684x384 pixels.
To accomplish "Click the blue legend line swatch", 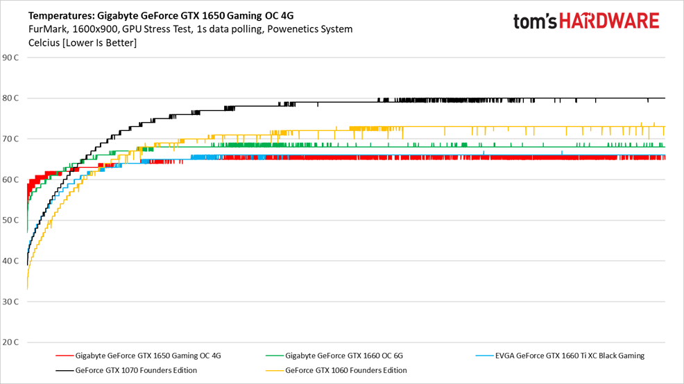I will 484,356.
